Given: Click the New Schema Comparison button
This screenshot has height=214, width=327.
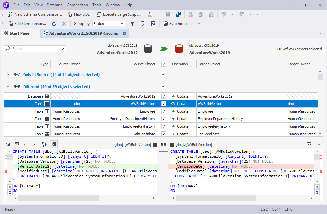Looking at the screenshot, I should pyautogui.click(x=35, y=14).
